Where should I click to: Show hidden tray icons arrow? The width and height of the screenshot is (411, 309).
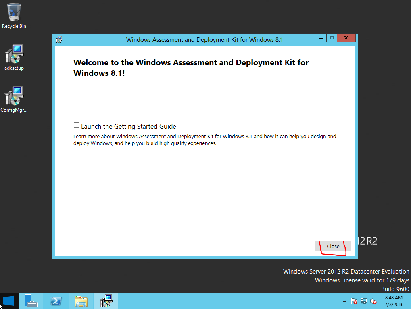[x=344, y=301]
